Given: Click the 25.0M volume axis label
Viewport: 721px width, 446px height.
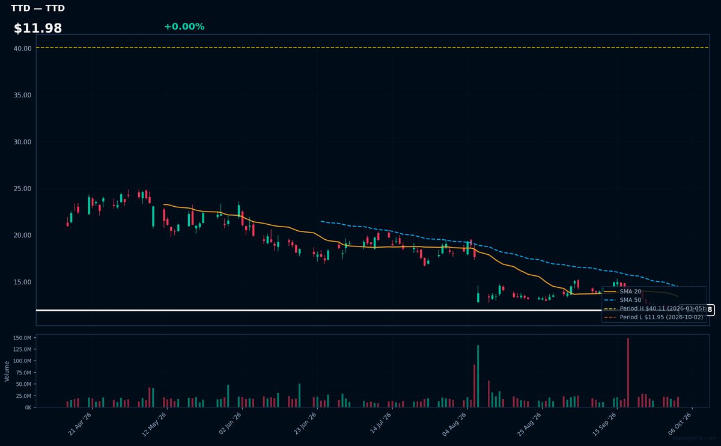Looking at the screenshot, I should click(23, 396).
